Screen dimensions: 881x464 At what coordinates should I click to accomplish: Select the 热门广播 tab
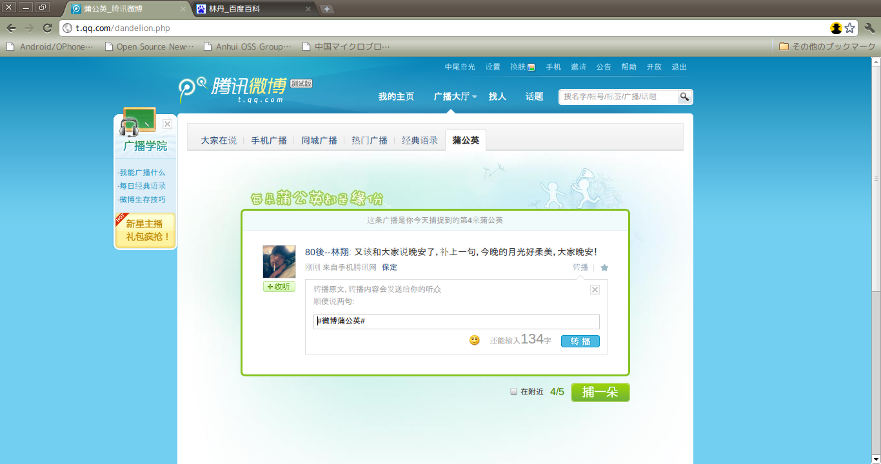(x=370, y=140)
